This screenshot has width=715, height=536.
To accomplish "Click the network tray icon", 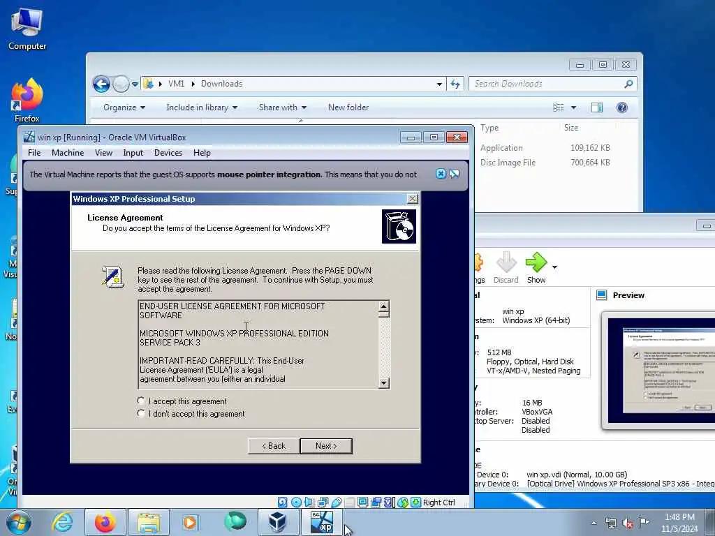I will [x=611, y=523].
